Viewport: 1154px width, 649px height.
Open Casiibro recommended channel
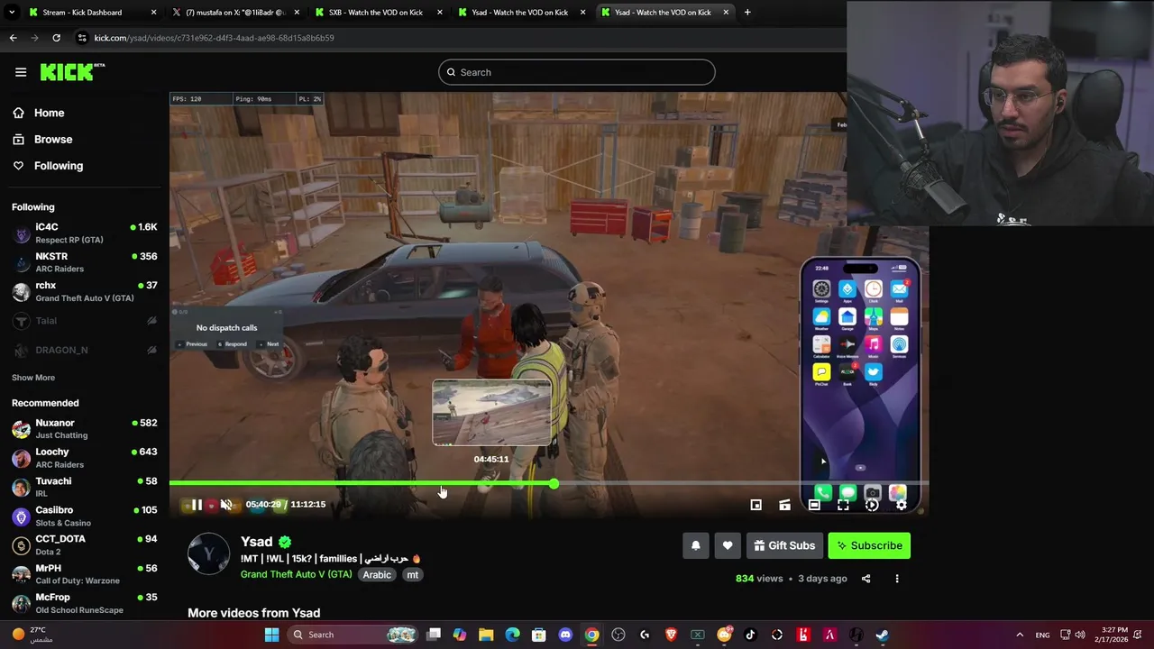(x=85, y=516)
